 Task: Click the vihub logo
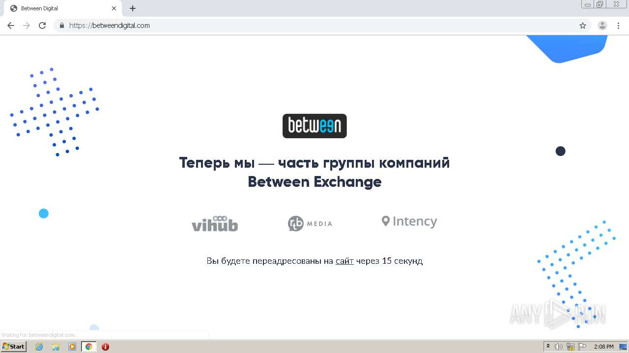tap(215, 224)
